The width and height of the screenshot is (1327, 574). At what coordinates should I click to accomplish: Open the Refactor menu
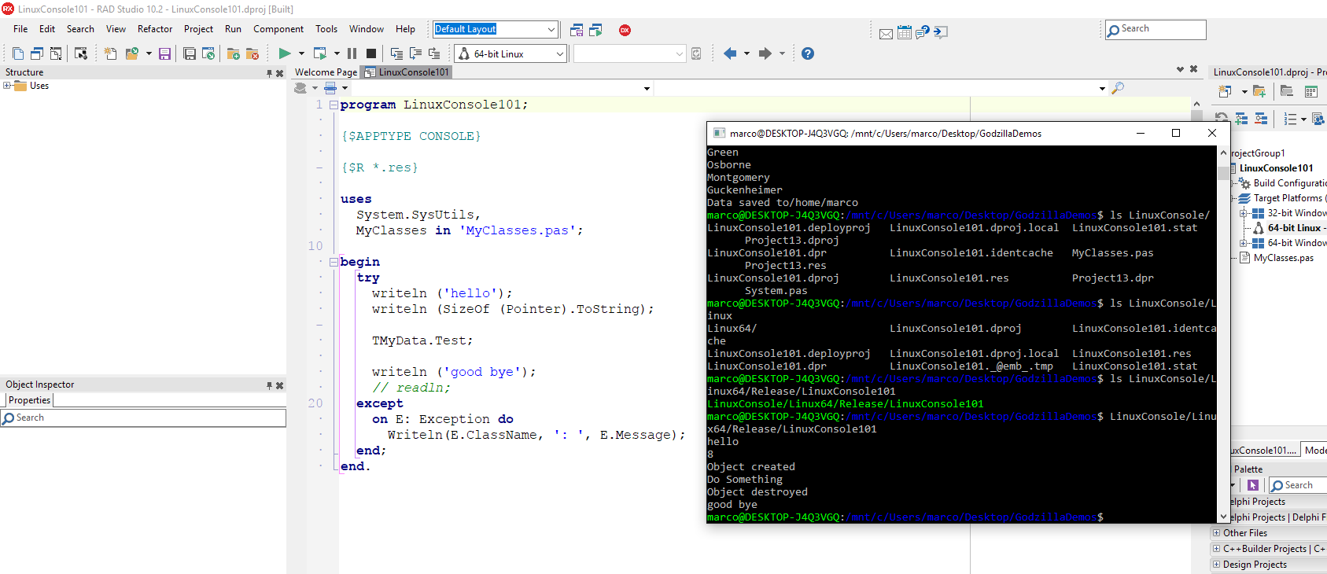tap(155, 29)
